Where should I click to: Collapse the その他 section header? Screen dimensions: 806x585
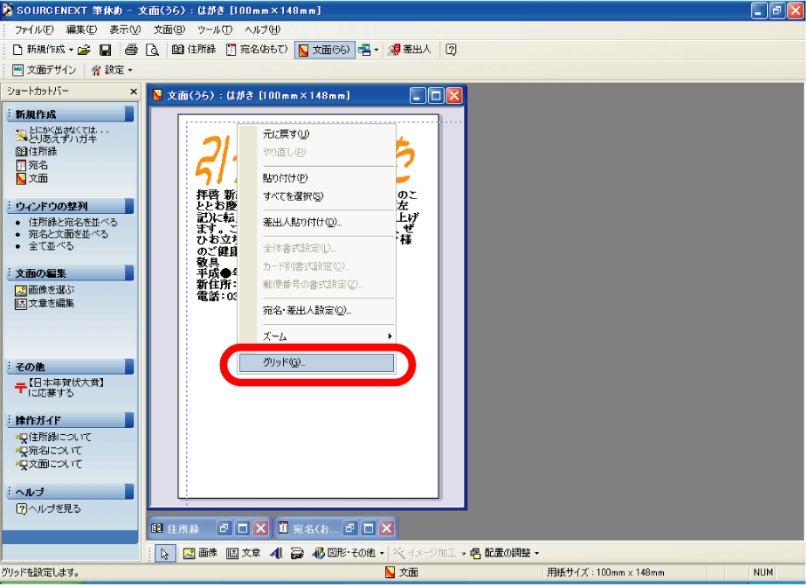tap(70, 367)
